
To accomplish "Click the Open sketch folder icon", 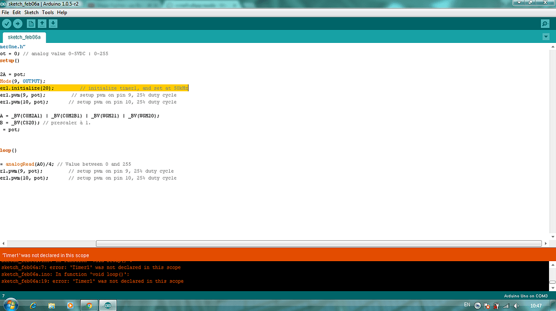I will pyautogui.click(x=42, y=24).
